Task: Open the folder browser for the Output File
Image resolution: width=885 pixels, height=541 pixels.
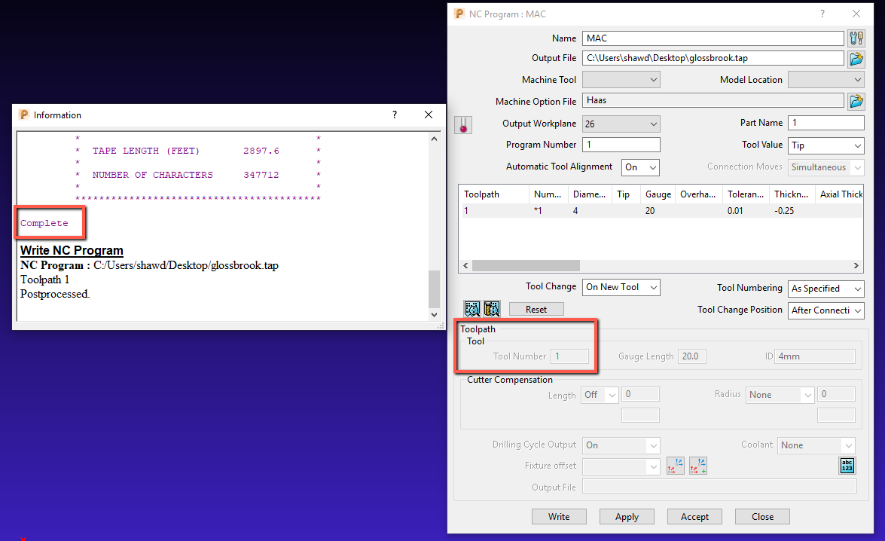Action: (856, 57)
